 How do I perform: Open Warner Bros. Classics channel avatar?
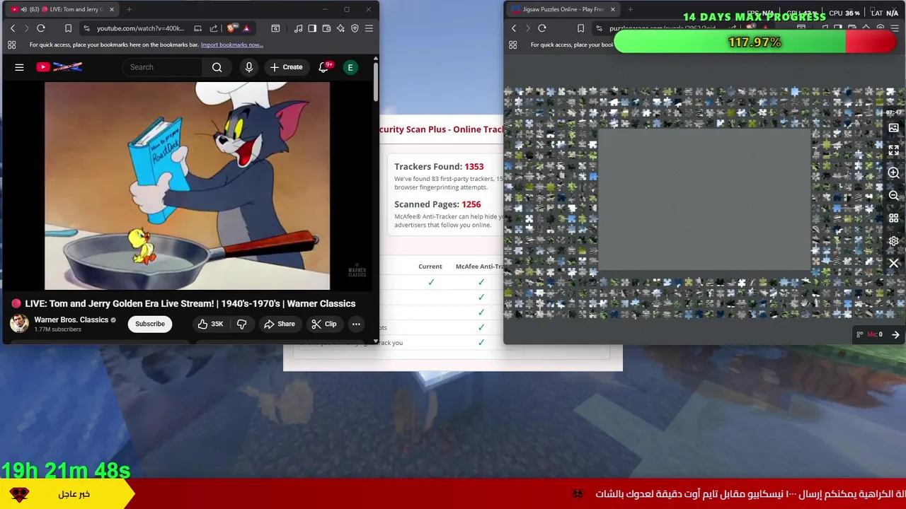click(x=19, y=324)
